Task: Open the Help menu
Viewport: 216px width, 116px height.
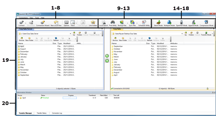Action: 43,18
